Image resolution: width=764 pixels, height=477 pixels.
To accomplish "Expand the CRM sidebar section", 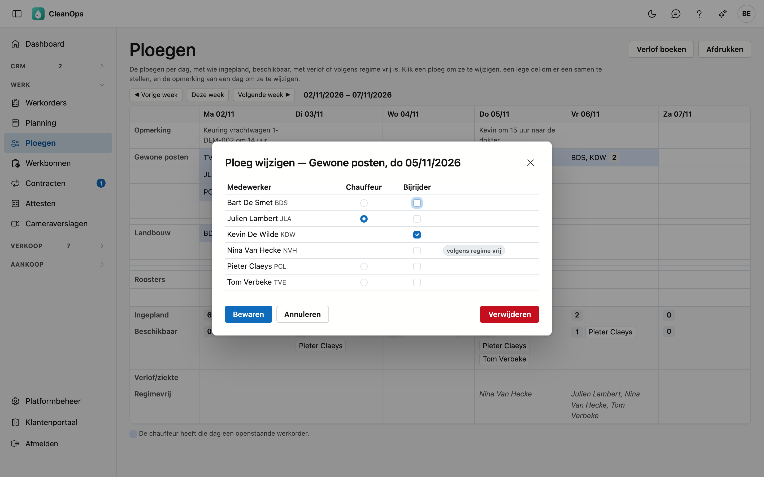I will click(58, 66).
